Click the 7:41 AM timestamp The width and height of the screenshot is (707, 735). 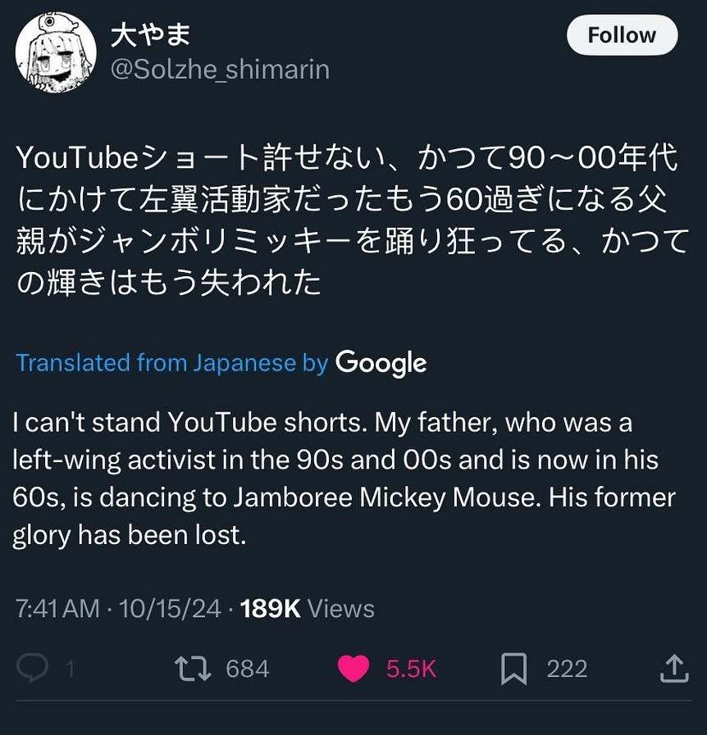tap(57, 609)
